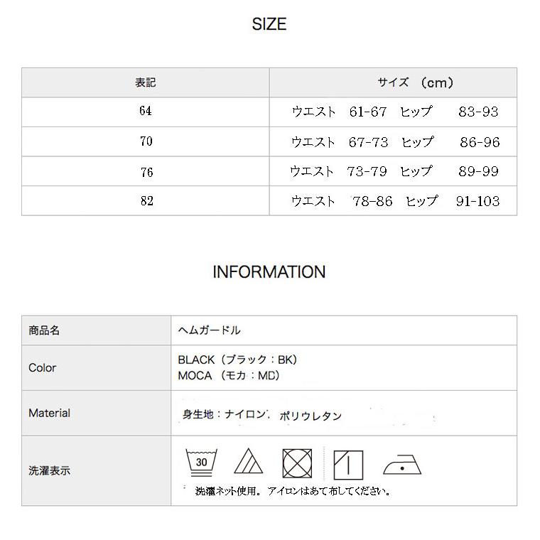Screen dimensions: 540x540
Task: Click the low-temperature iron icon
Action: point(402,465)
